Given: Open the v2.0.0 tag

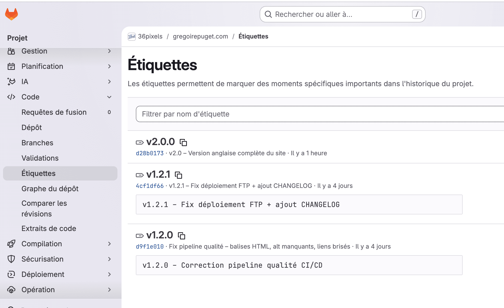Looking at the screenshot, I should (161, 142).
